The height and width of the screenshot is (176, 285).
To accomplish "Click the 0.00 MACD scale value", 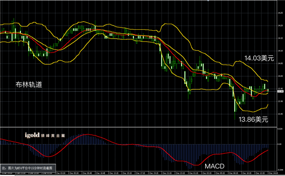I will pyautogui.click(x=280, y=144).
